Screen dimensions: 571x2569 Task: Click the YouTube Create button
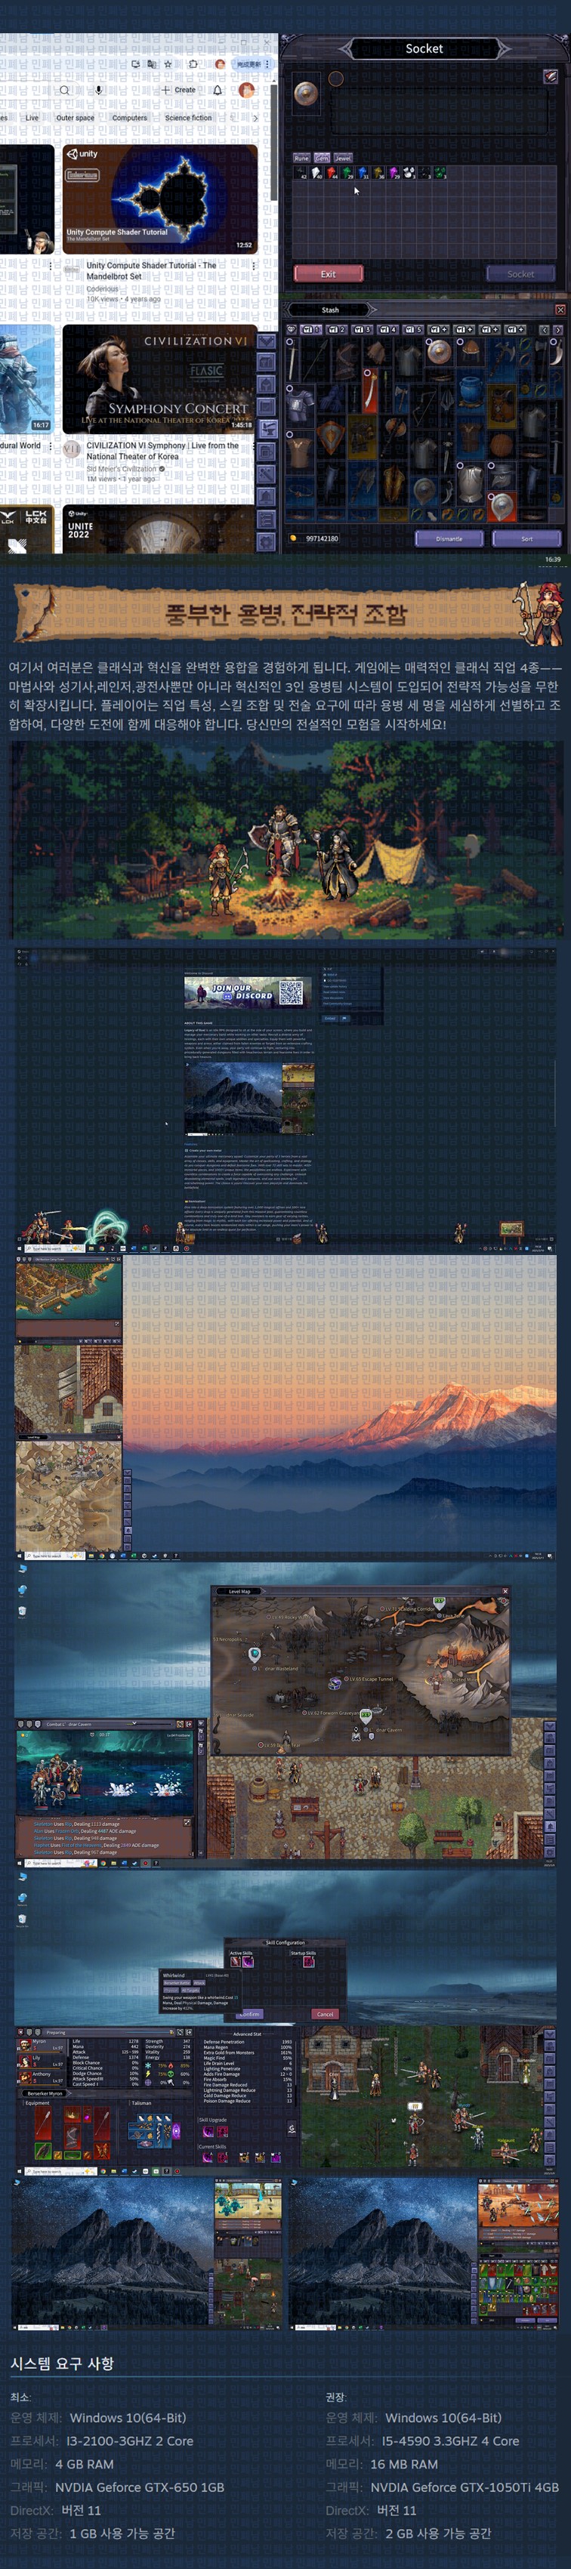pos(179,90)
